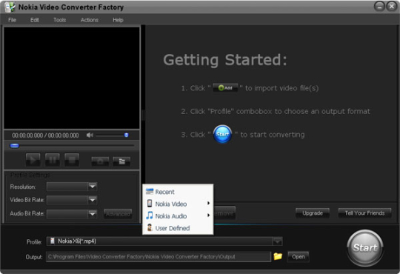Mute audio using the speaker icon
Screen dimensions: 400x274
90,135
